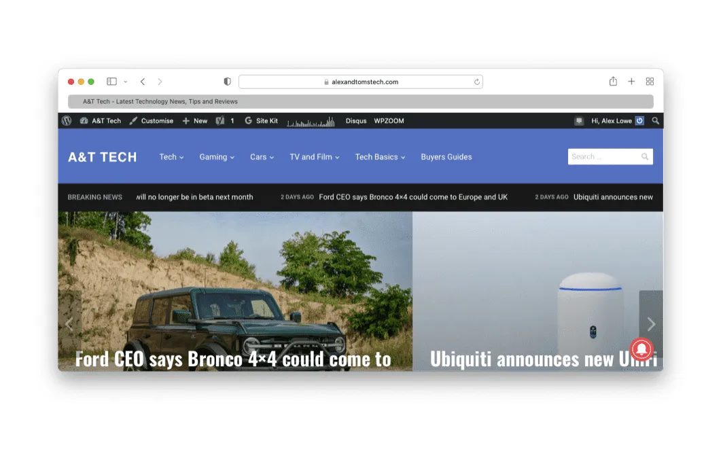The image size is (723, 458).
Task: Reload page with refresh icon
Action: point(477,82)
